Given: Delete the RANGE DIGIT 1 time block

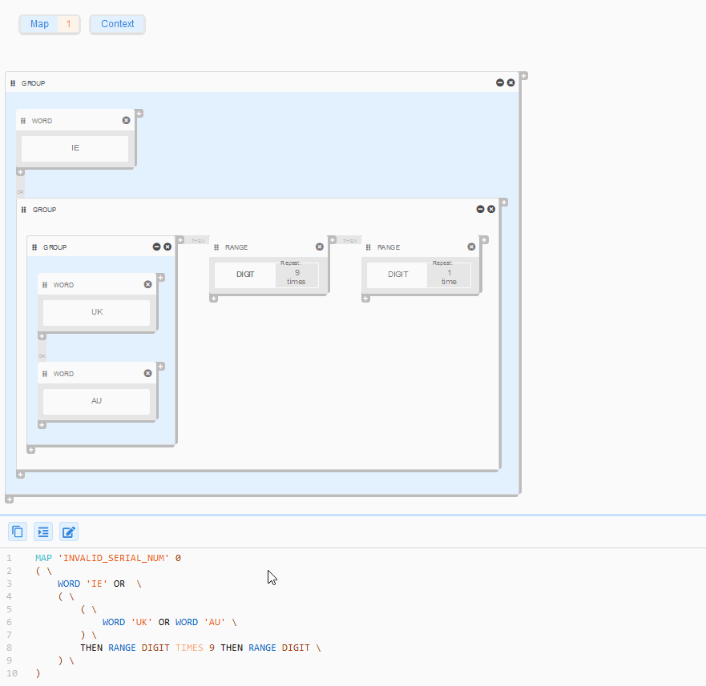Looking at the screenshot, I should pyautogui.click(x=471, y=247).
